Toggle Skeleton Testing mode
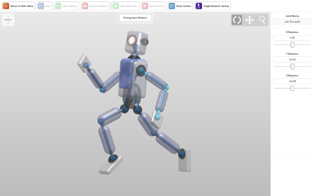The image size is (314, 196). point(212,6)
